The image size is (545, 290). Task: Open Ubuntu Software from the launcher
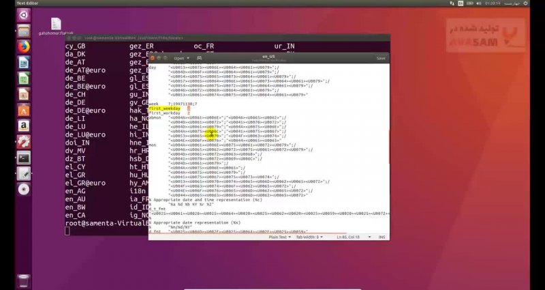point(22,110)
